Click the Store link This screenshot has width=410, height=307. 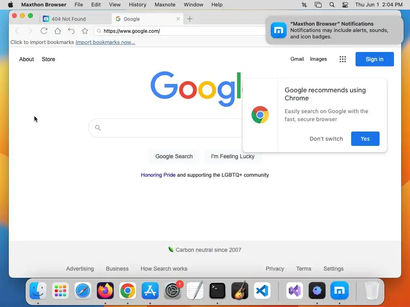48,59
